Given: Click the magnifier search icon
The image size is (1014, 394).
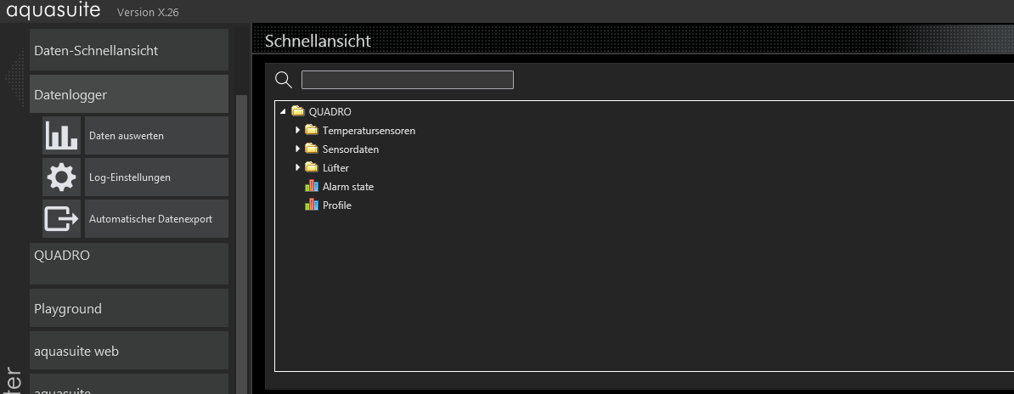Looking at the screenshot, I should (284, 80).
